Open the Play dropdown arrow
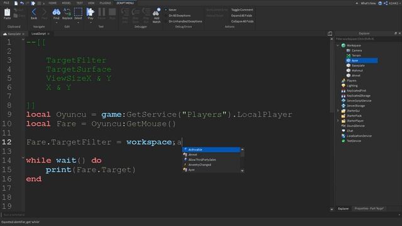Viewport: 402px width, 226px height. (x=90, y=23)
